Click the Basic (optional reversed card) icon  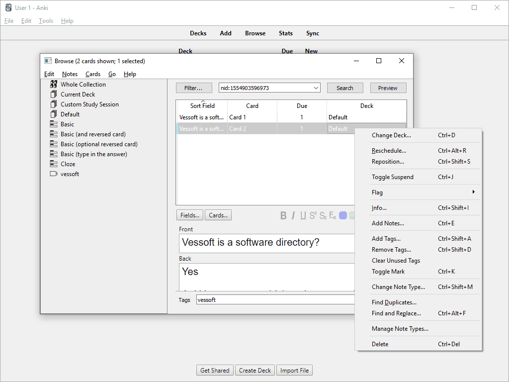54,144
